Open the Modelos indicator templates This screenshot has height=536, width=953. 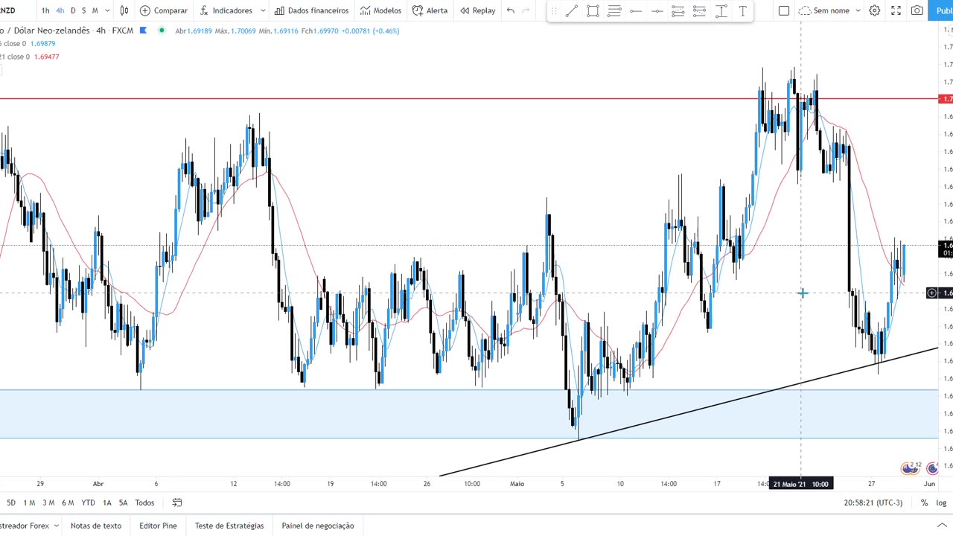coord(380,10)
